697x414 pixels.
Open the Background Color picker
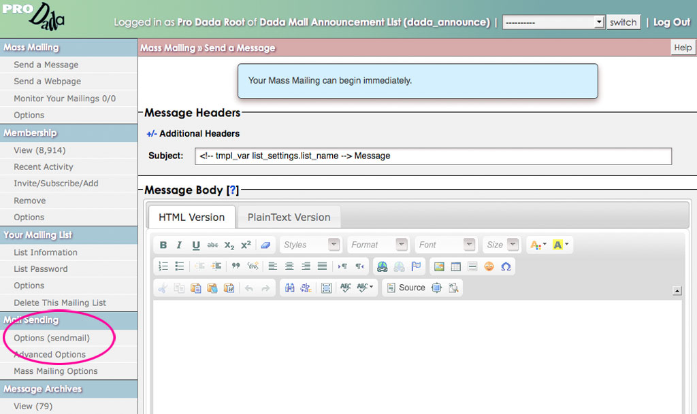pos(560,245)
